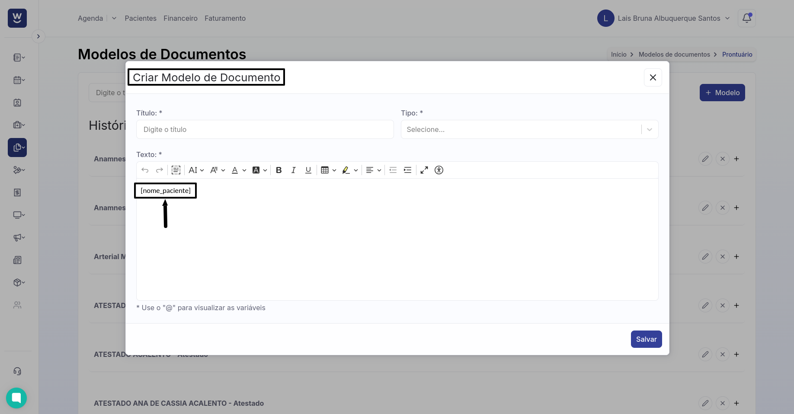Open the text alignment dropdown
The image size is (794, 414).
pyautogui.click(x=373, y=170)
